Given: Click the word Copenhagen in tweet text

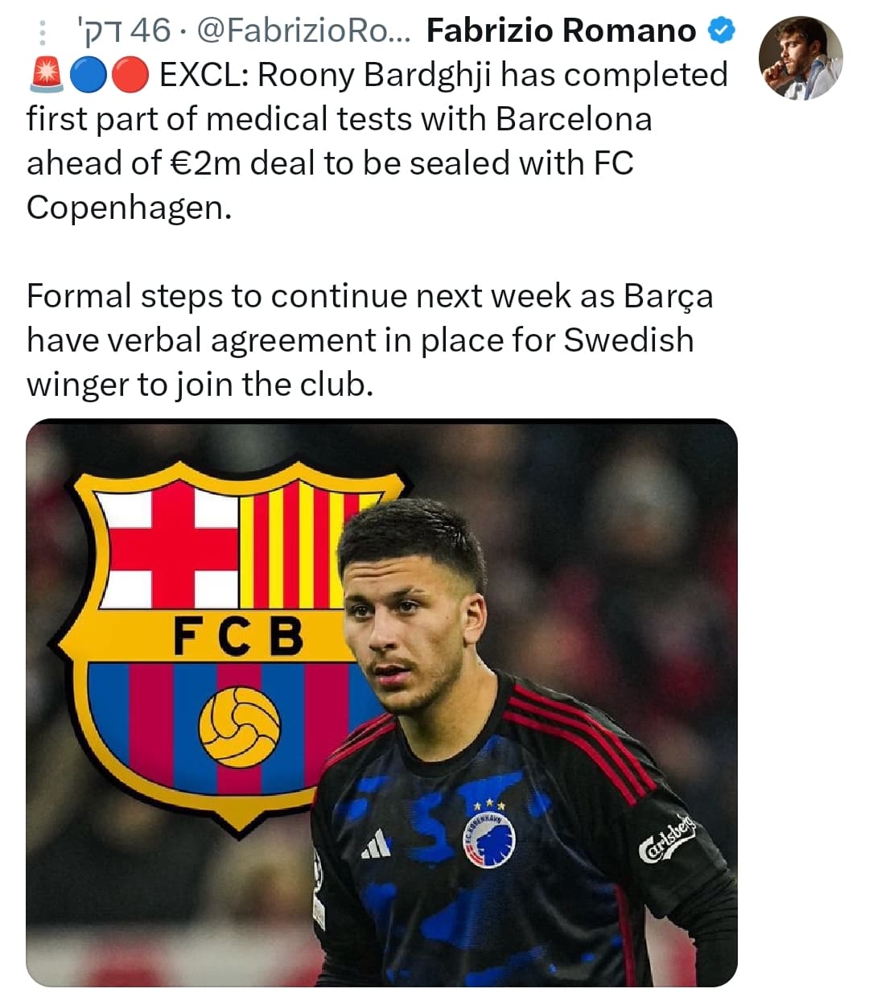Looking at the screenshot, I should point(129,208).
